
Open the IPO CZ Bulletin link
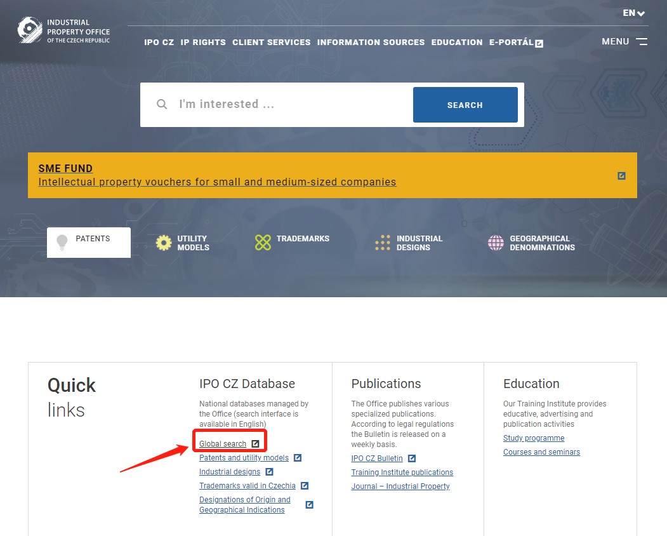(377, 458)
